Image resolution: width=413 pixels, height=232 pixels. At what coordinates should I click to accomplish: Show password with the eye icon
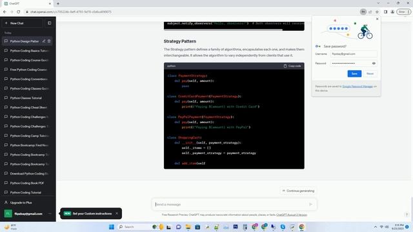[374, 63]
